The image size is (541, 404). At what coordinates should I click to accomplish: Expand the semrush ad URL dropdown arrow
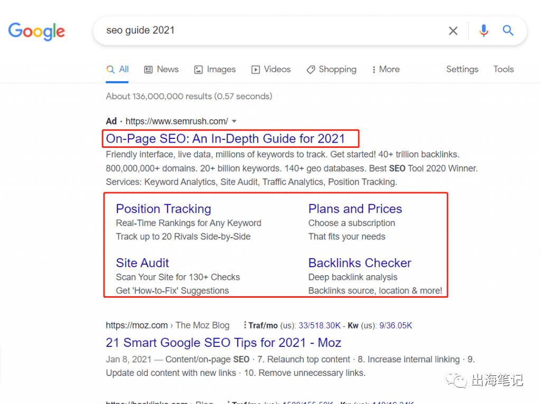point(234,121)
